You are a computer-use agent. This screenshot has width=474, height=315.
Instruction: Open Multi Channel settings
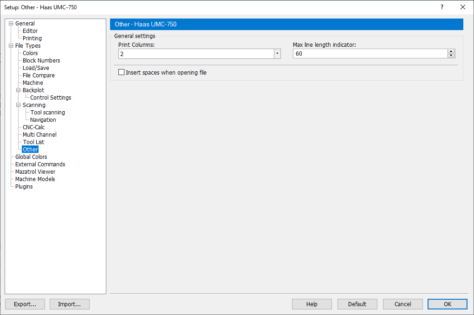coord(39,134)
